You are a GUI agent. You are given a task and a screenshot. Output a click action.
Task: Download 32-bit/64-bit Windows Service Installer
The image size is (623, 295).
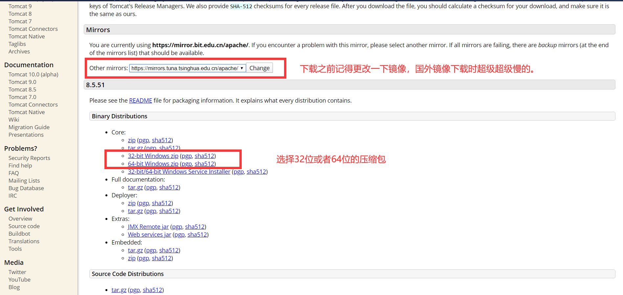coord(179,172)
